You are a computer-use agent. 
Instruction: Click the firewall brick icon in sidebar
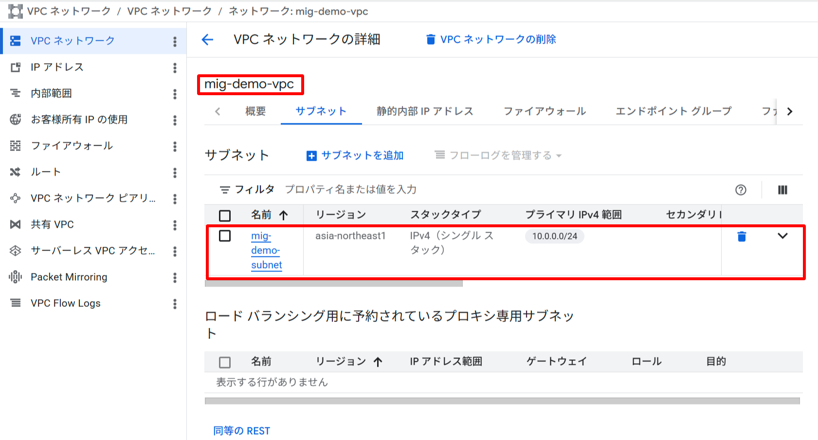16,146
